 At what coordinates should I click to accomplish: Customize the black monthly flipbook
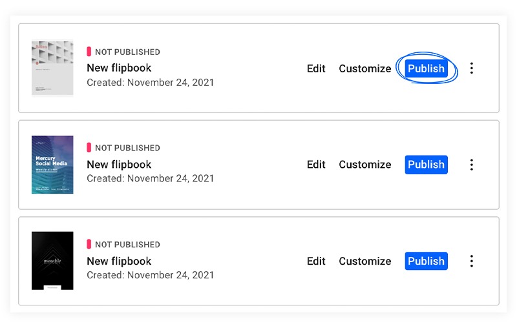(365, 261)
